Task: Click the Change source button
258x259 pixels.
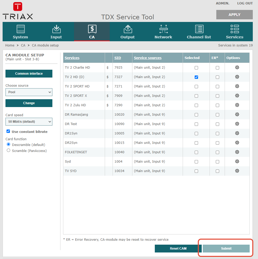Action: (29, 103)
